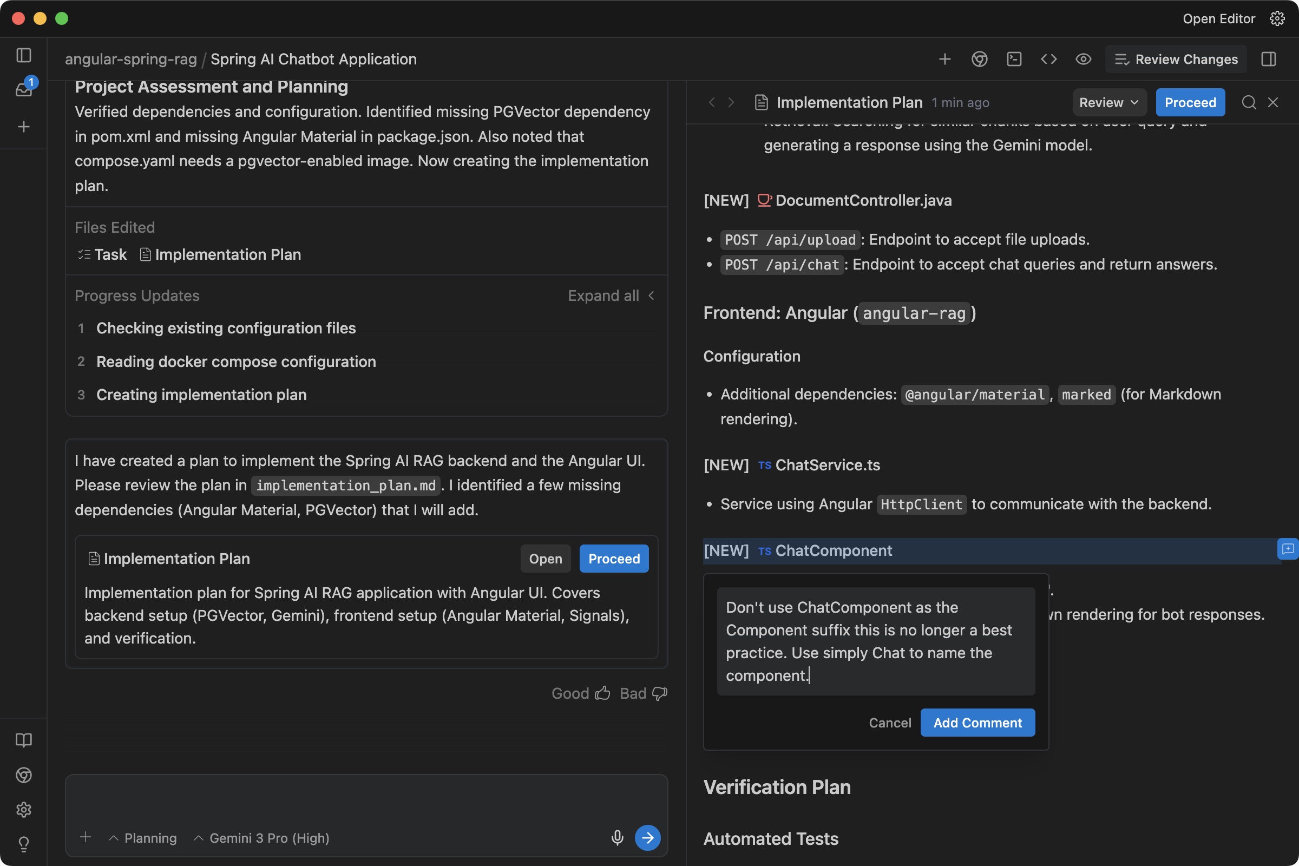The image size is (1299, 866).
Task: Click into the comment text box
Action: pos(875,641)
